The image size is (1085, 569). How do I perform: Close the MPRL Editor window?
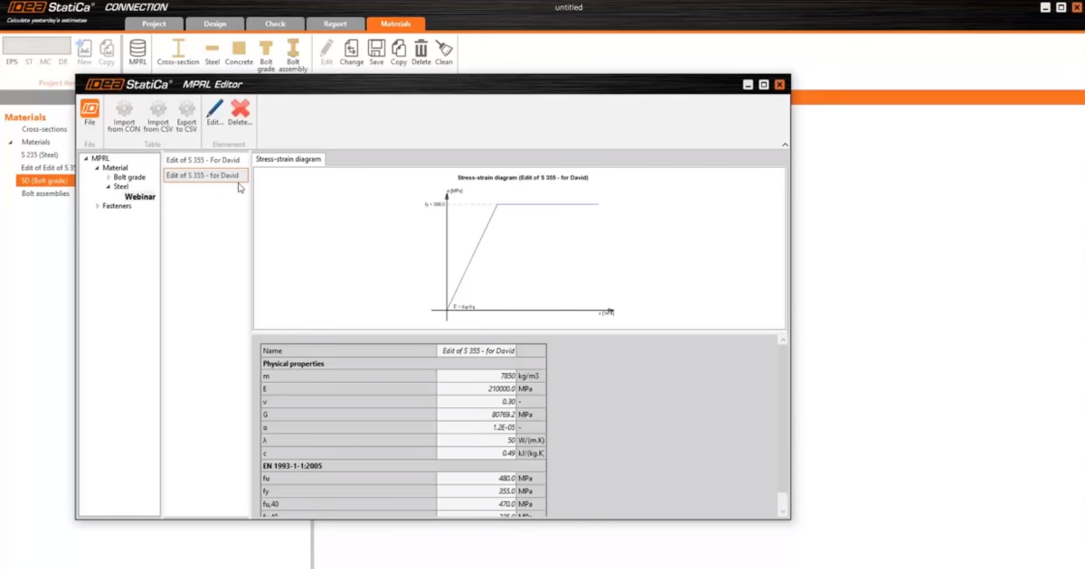[x=779, y=84]
